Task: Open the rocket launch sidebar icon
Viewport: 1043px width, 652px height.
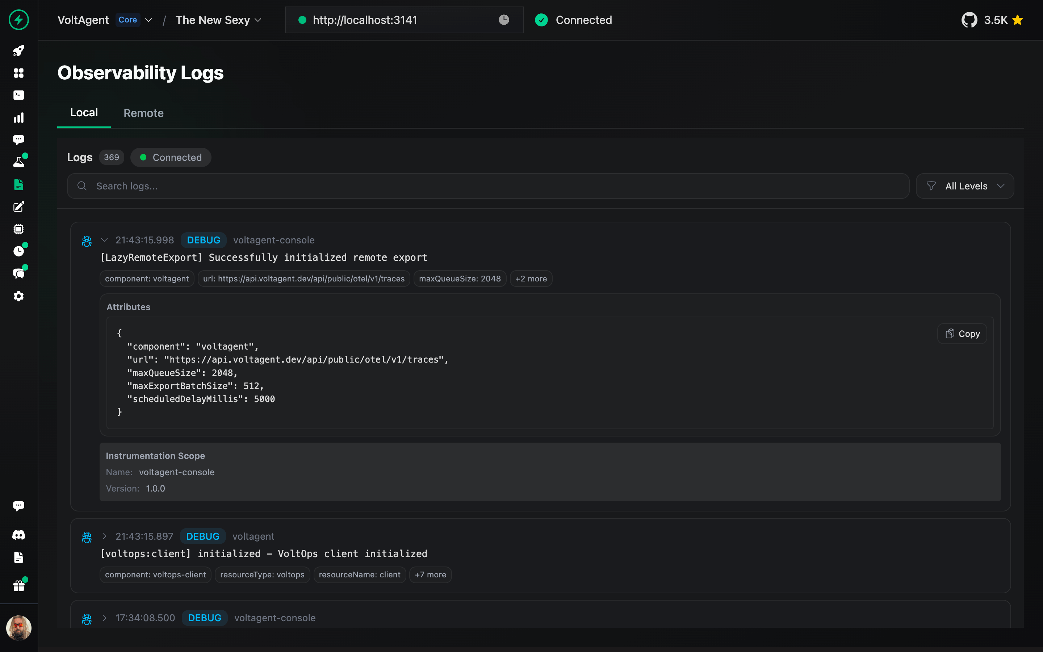Action: 18,50
